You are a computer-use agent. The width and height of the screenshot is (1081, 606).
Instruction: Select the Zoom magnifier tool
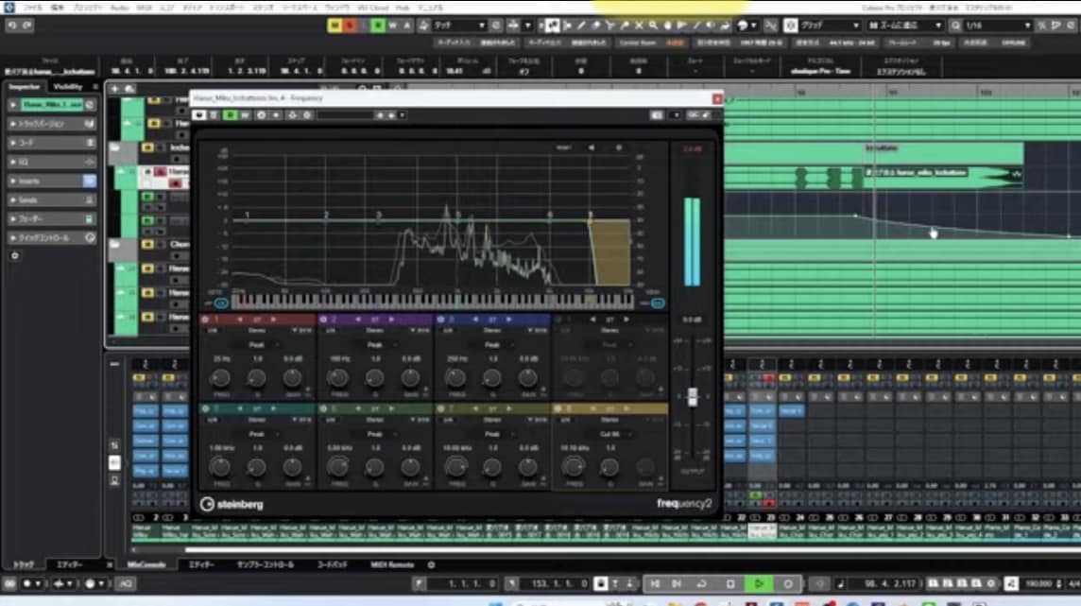653,26
